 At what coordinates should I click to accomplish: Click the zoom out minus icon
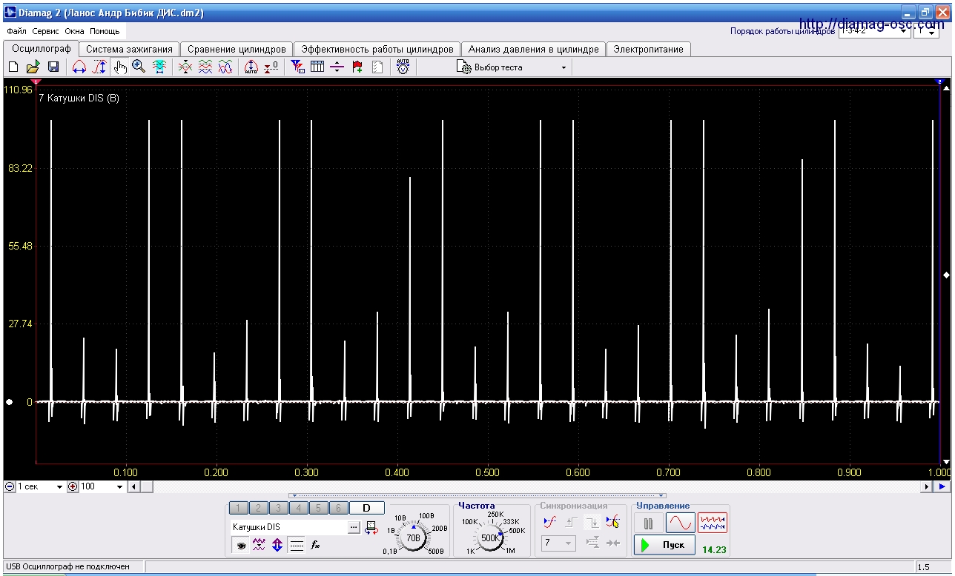(10, 486)
